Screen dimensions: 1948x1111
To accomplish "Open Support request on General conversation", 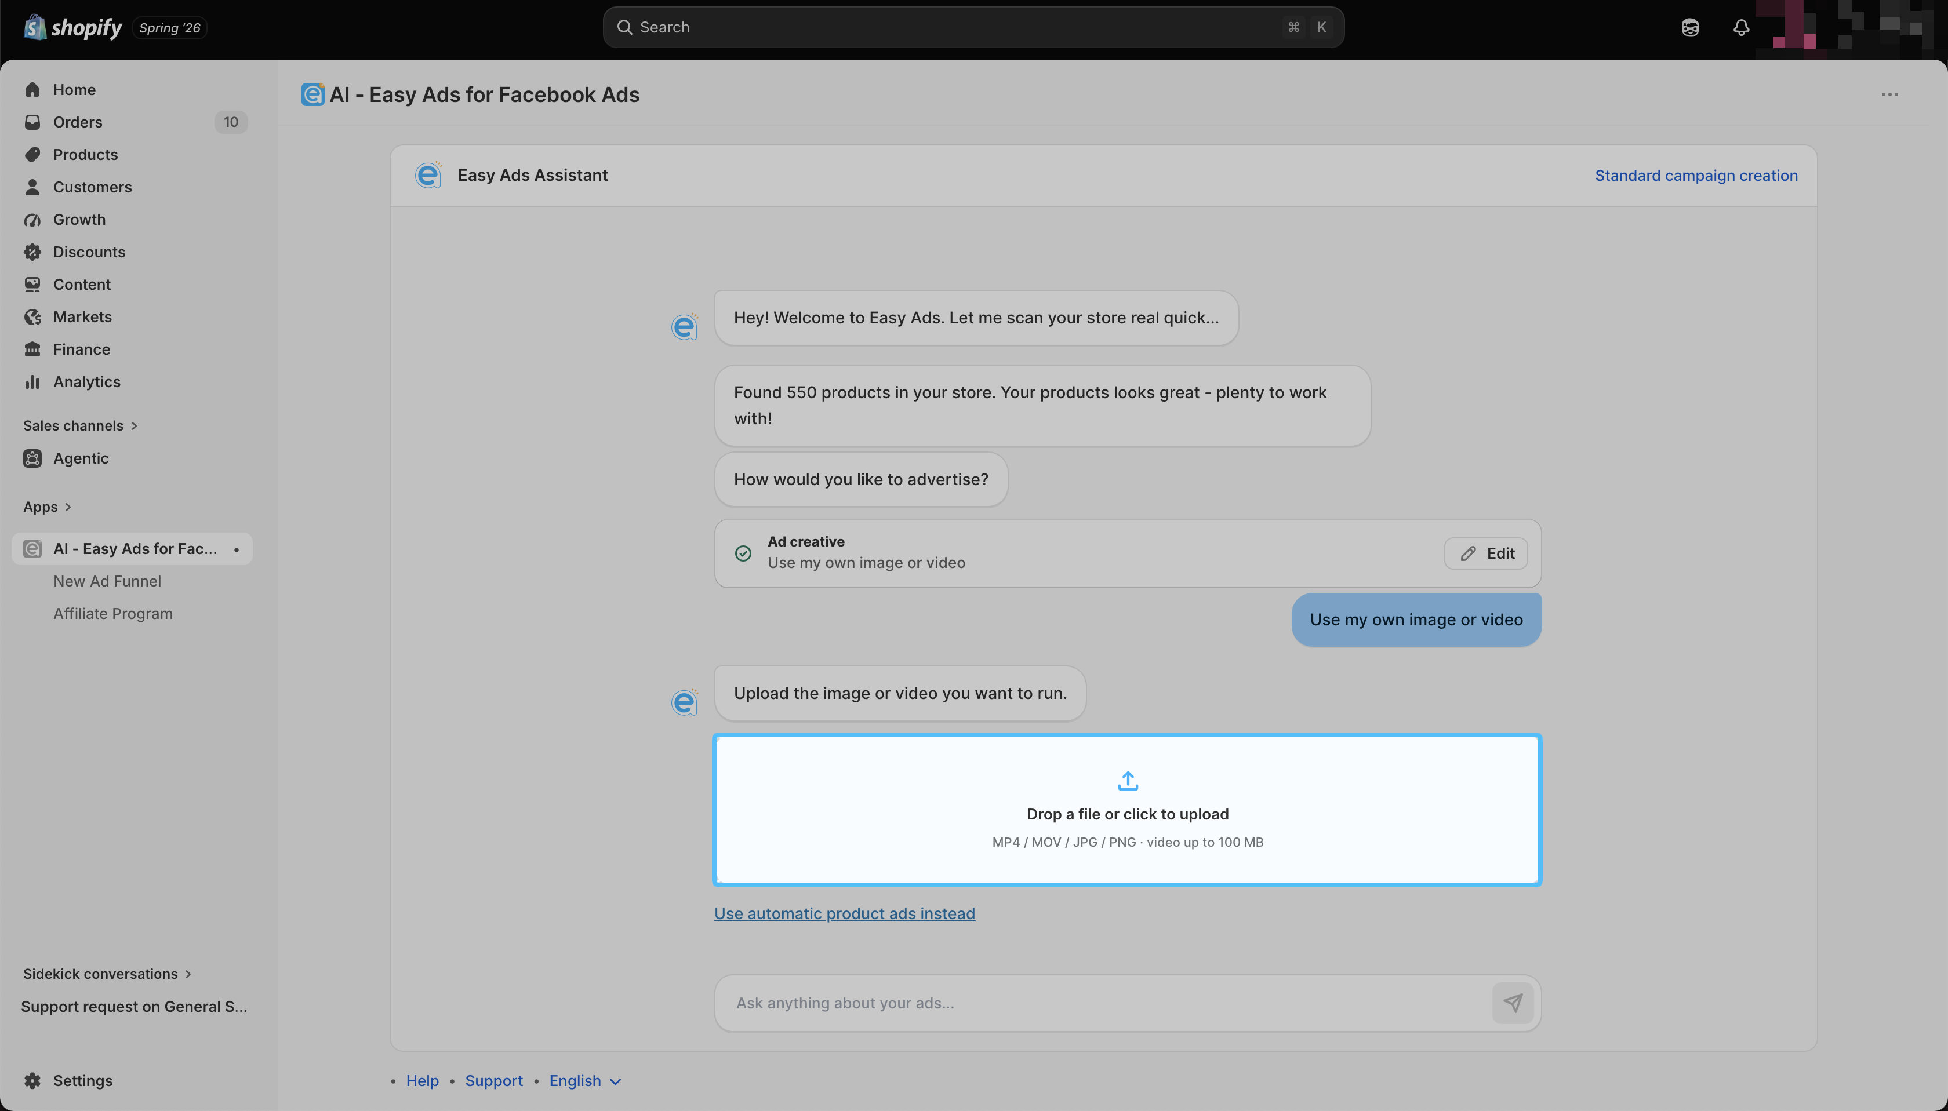I will coord(135,1007).
